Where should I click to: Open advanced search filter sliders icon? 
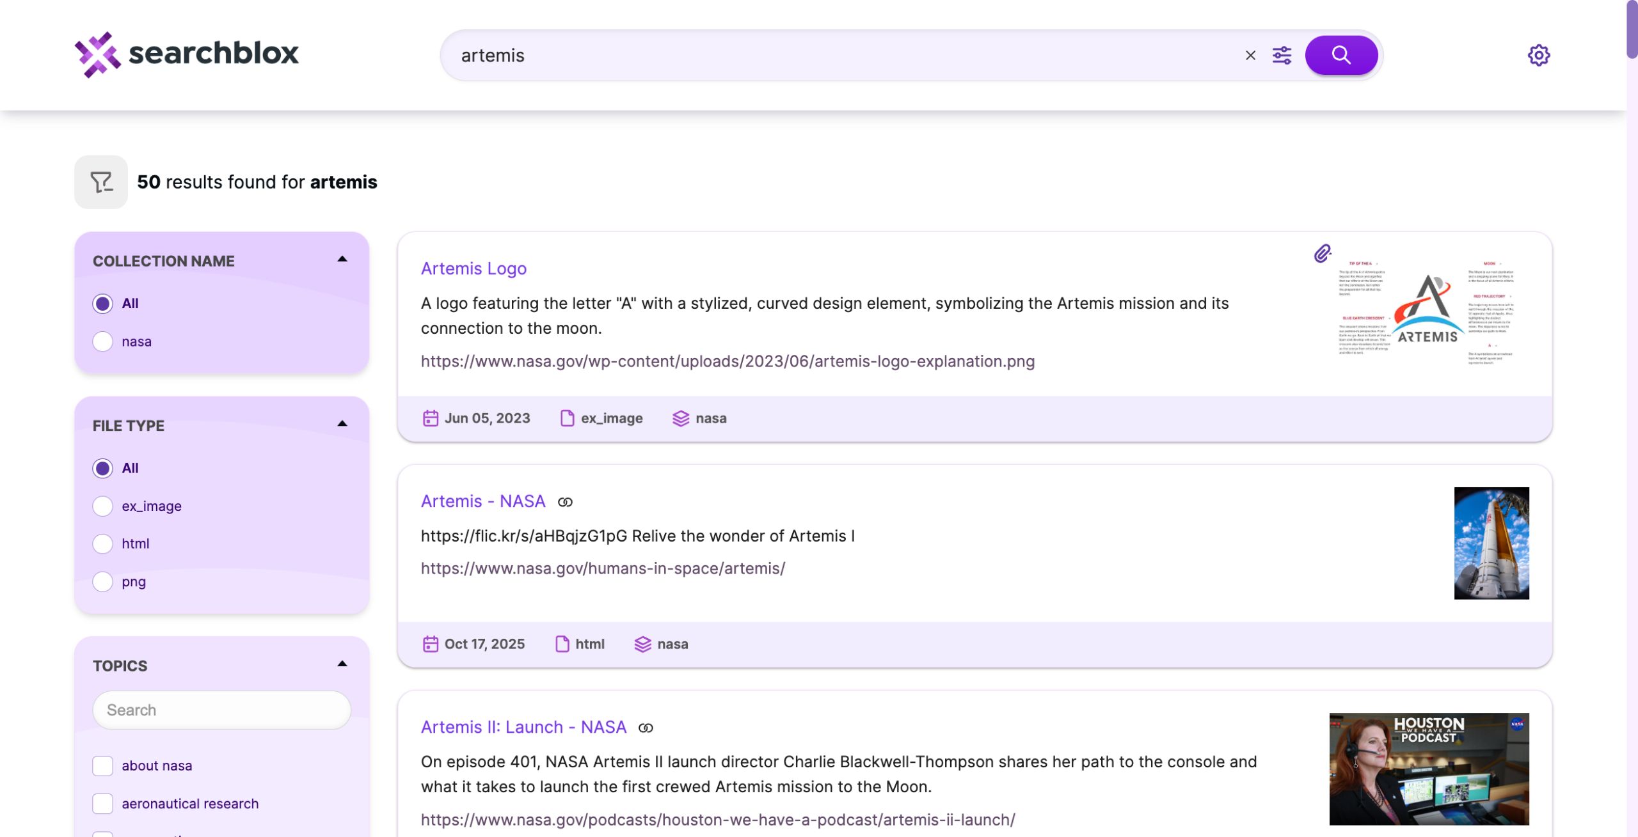(1282, 56)
